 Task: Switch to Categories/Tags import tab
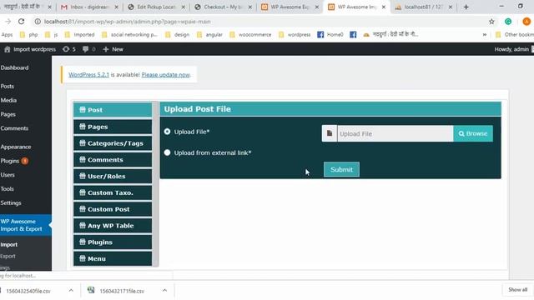(113, 143)
